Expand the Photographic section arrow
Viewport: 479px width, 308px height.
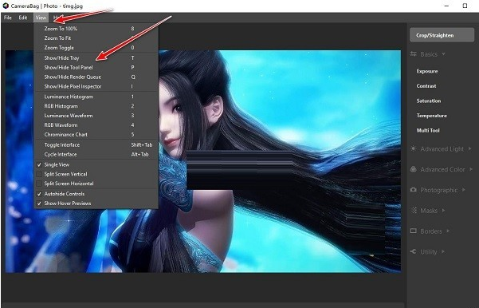(464, 190)
